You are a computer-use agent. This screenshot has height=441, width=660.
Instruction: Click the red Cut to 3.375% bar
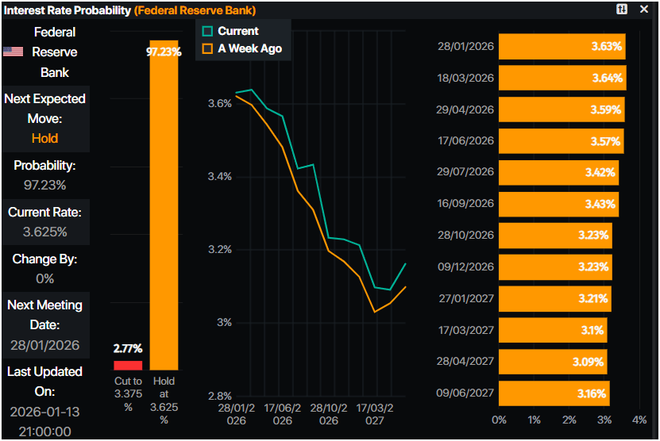[x=128, y=365]
